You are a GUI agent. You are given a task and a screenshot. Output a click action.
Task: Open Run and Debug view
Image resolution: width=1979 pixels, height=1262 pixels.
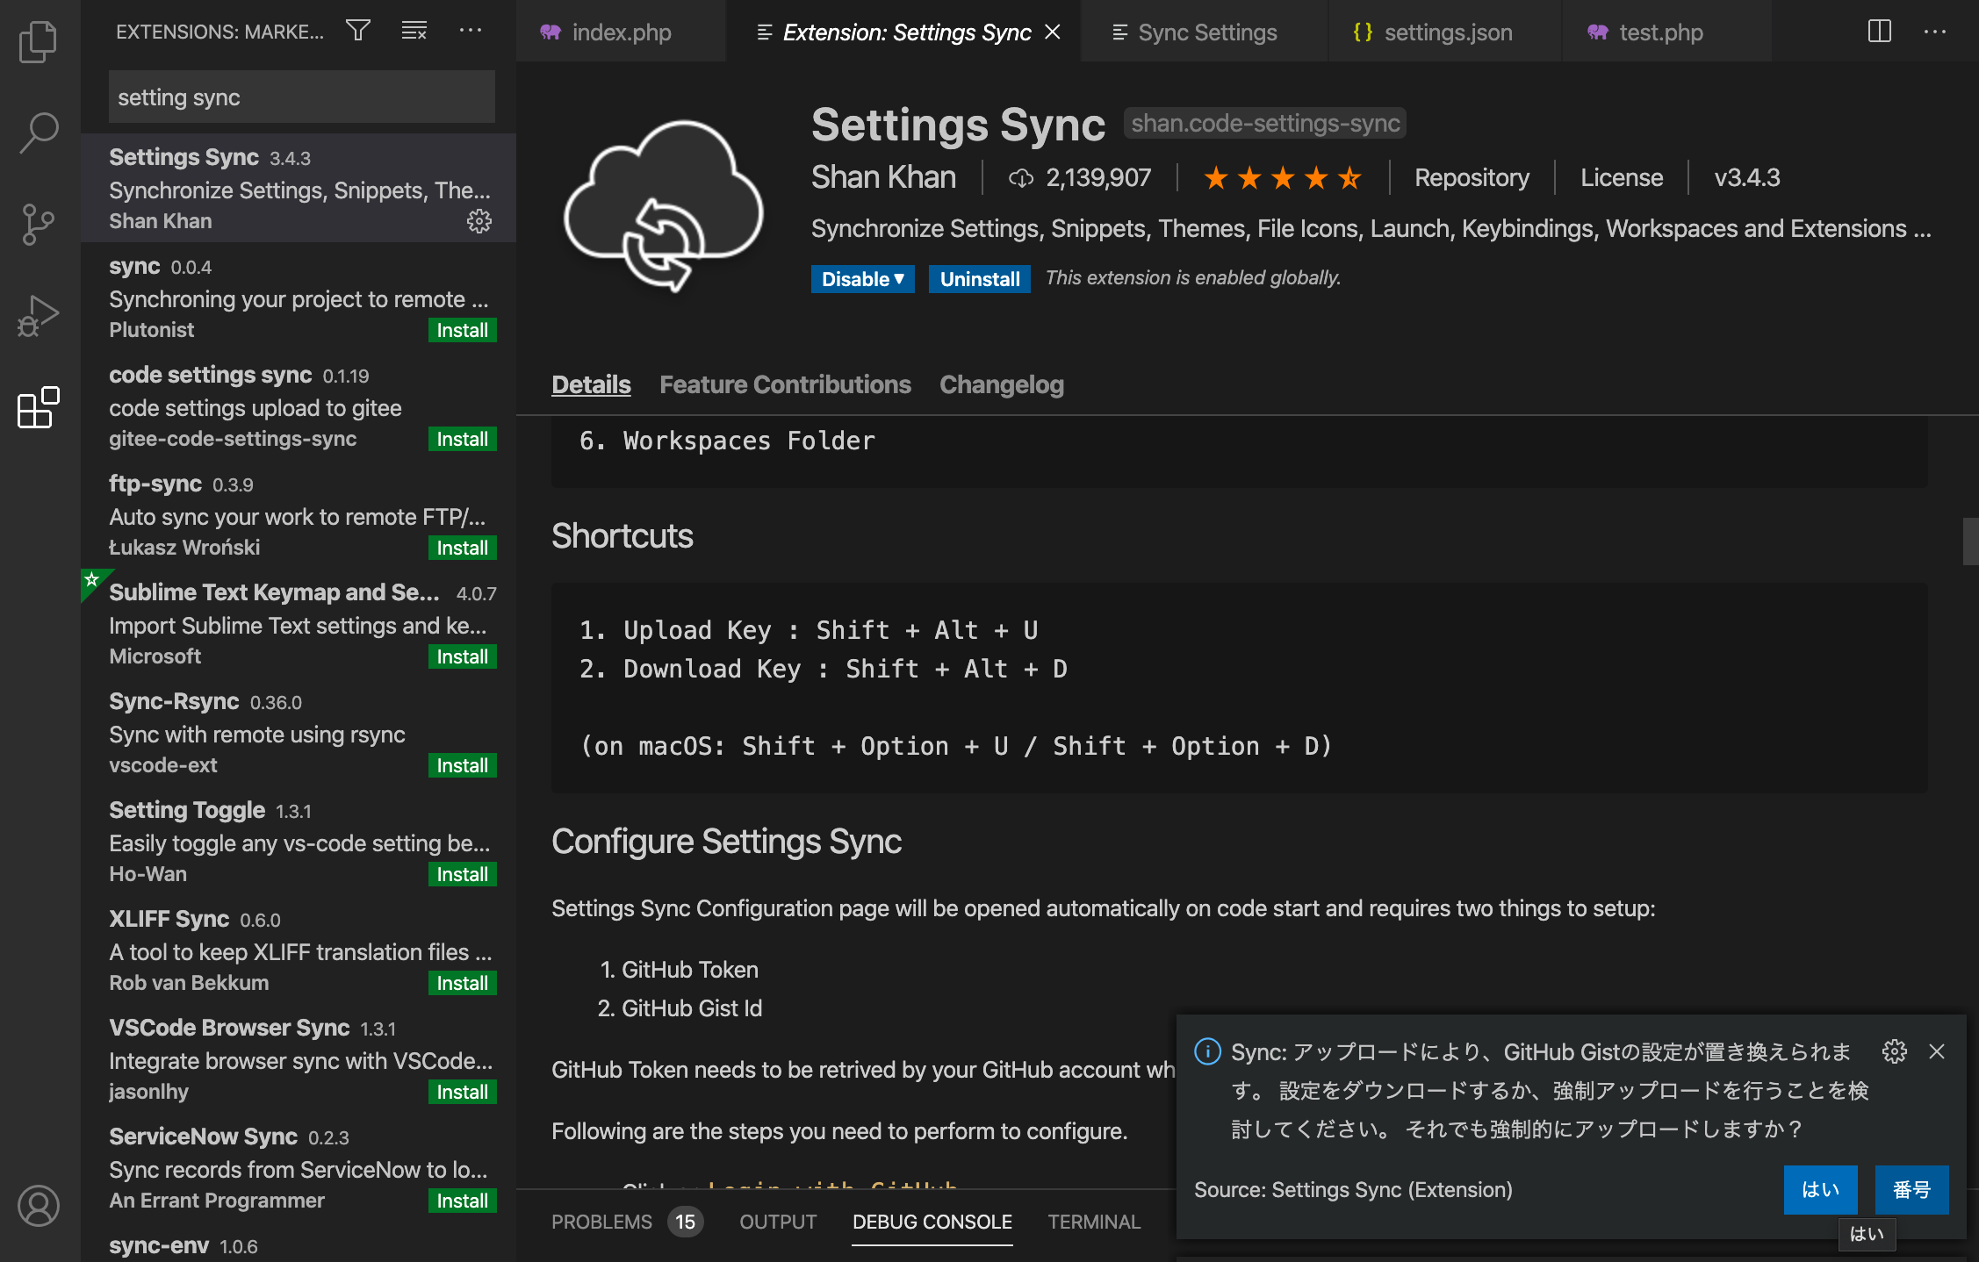pyautogui.click(x=39, y=316)
